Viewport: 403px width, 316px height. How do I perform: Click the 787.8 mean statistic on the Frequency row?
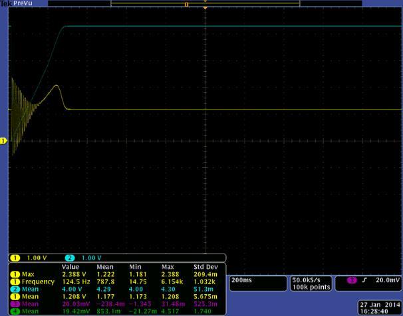(106, 282)
